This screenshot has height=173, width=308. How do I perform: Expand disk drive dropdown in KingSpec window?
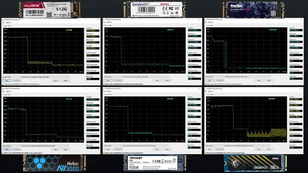coord(248,77)
